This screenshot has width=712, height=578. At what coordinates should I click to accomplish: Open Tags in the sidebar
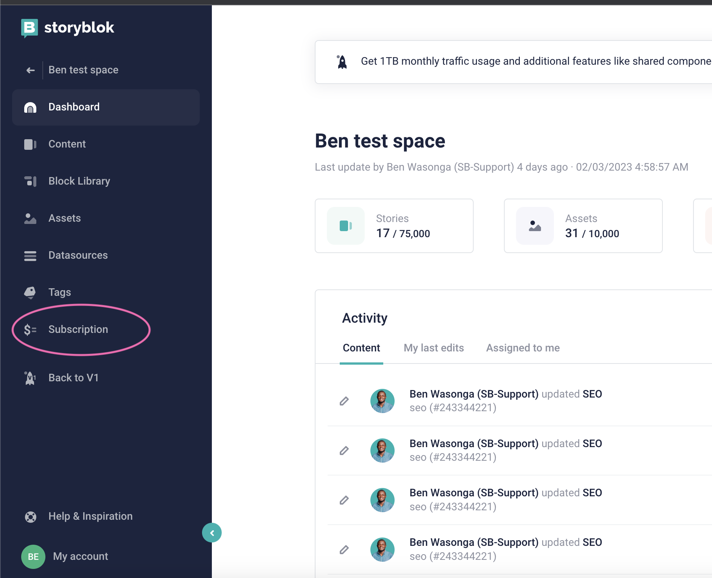106,292
